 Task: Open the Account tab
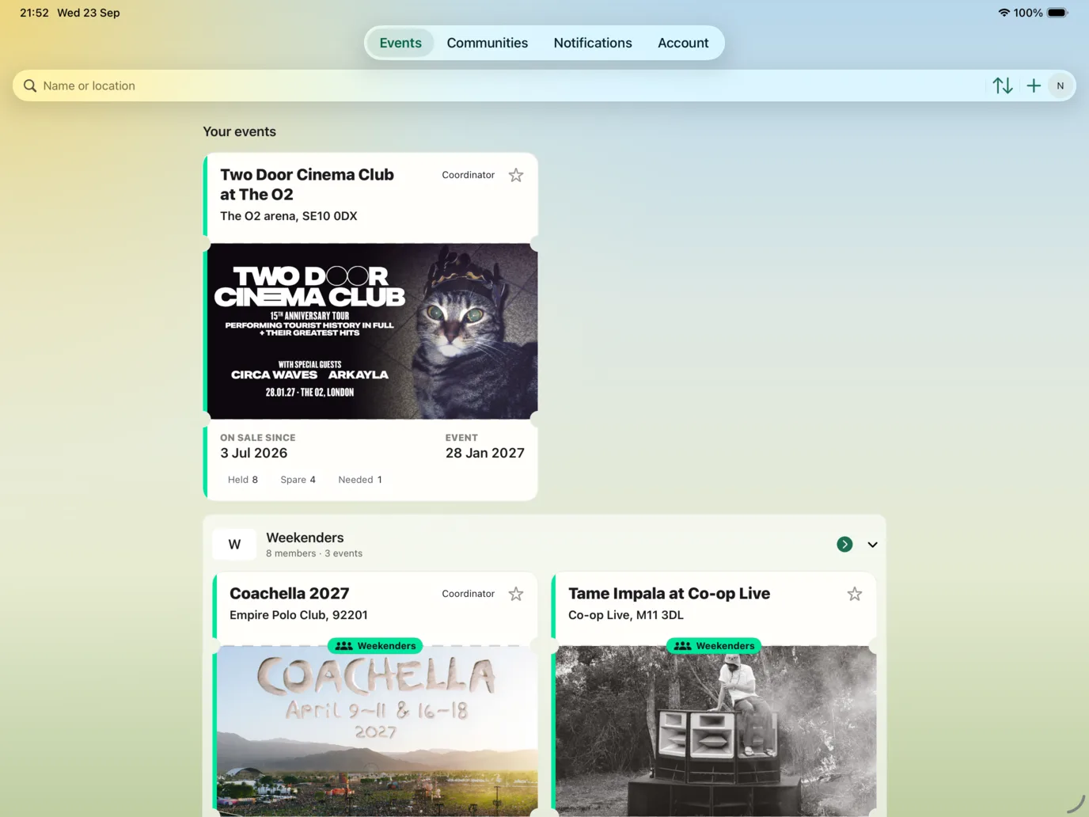pos(683,43)
